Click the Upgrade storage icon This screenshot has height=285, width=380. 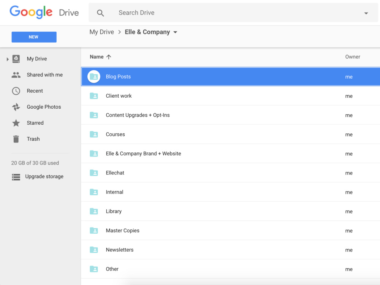click(x=16, y=177)
